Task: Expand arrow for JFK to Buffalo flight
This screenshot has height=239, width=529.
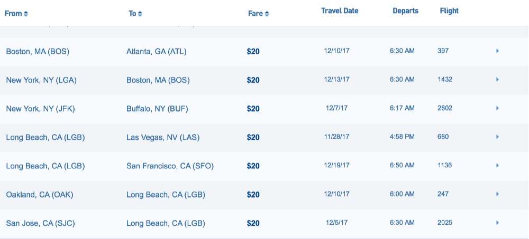Action: click(x=497, y=108)
